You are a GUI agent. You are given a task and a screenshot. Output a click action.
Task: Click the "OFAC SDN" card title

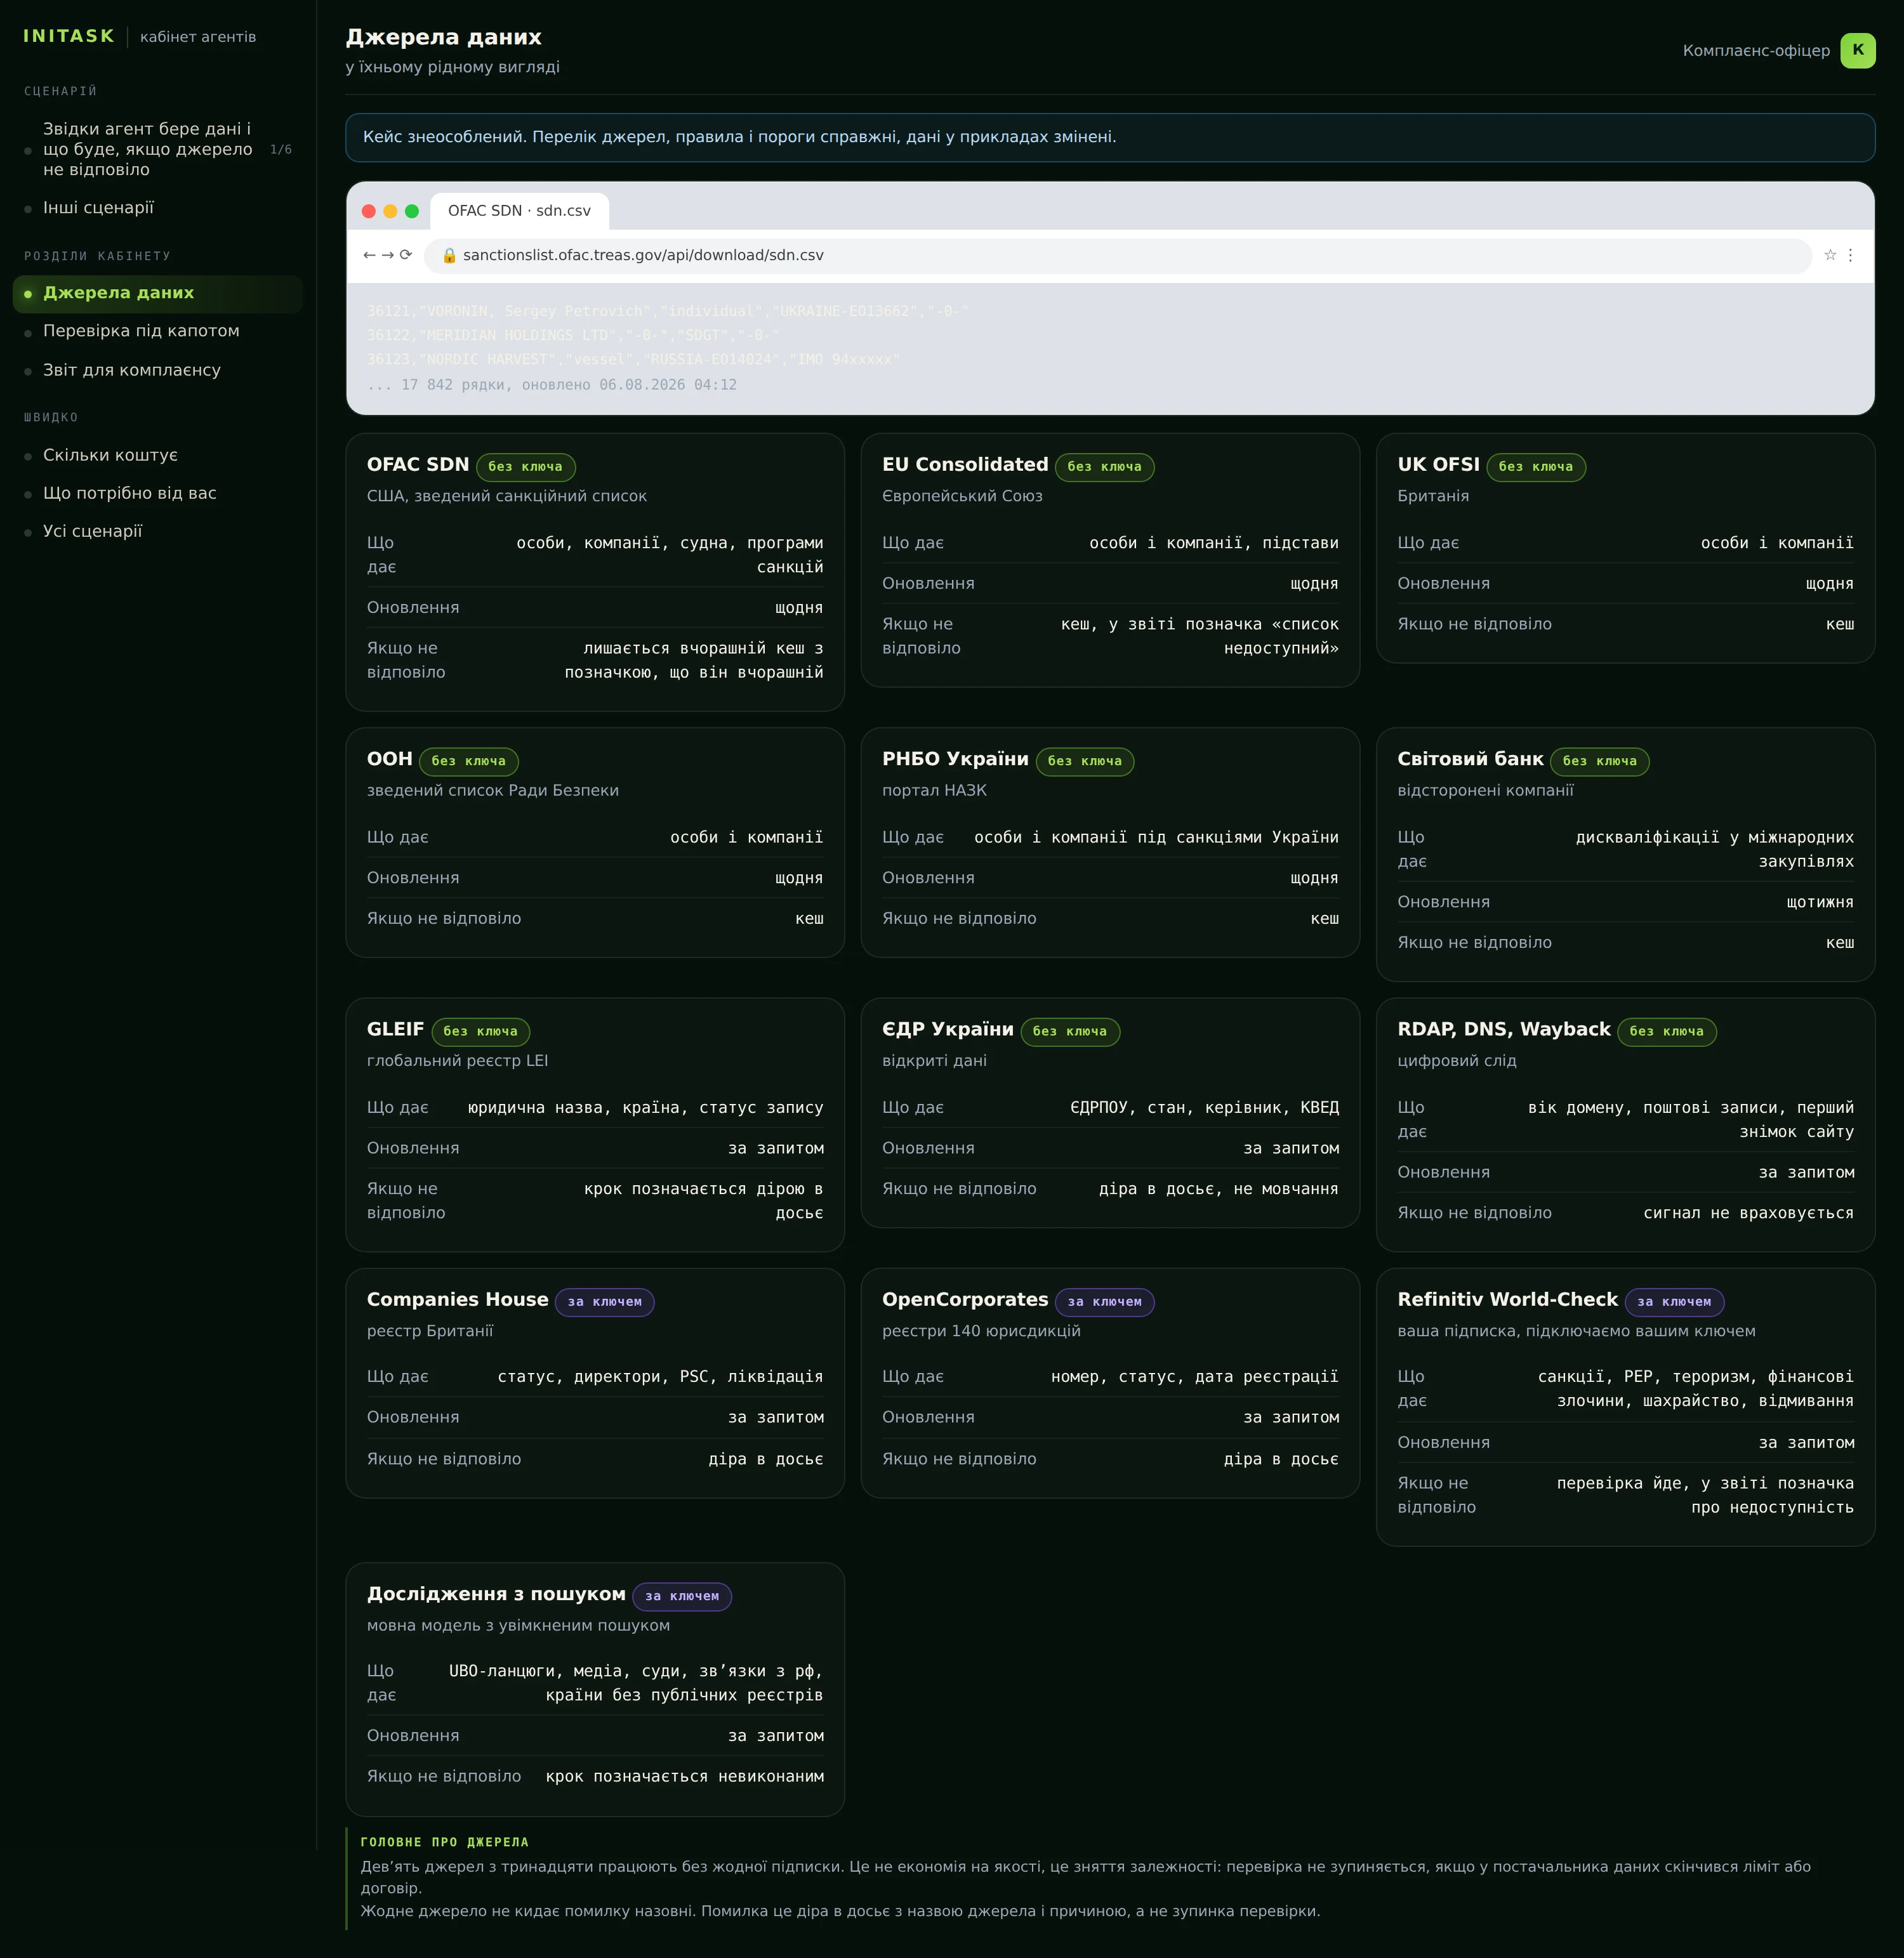click(x=418, y=465)
